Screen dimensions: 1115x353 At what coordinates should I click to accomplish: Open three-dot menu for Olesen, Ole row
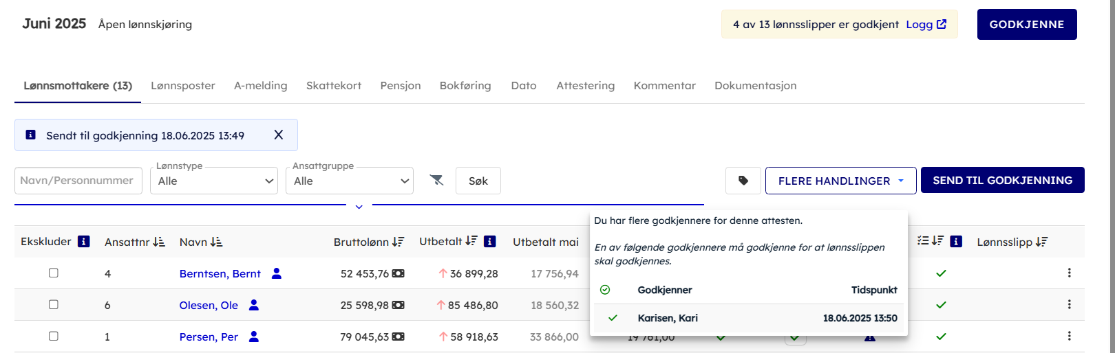[1069, 305]
